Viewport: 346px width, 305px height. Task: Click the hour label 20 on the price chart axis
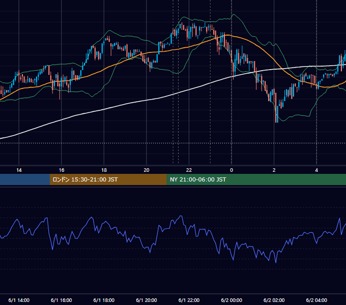click(147, 170)
